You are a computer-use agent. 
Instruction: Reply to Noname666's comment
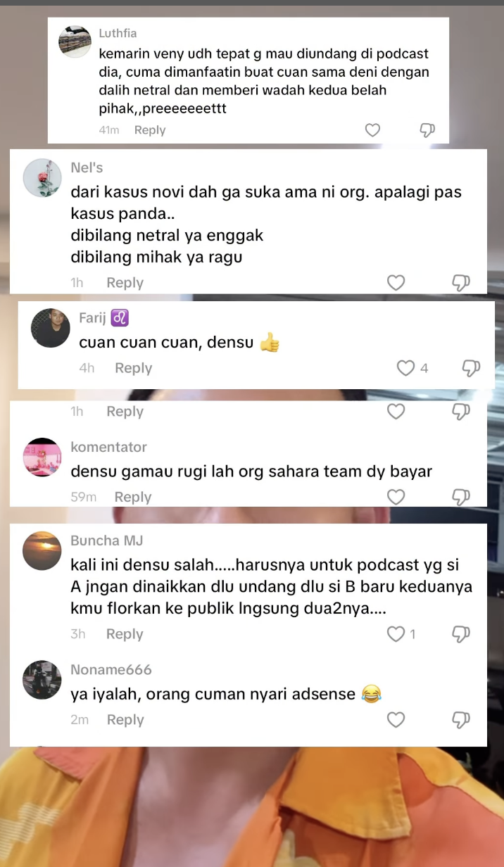(x=125, y=720)
